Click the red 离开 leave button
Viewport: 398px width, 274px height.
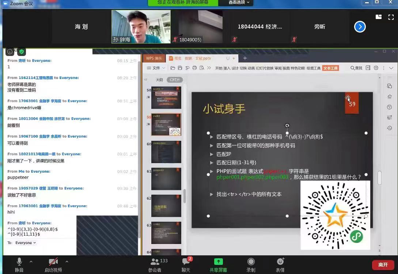click(383, 264)
